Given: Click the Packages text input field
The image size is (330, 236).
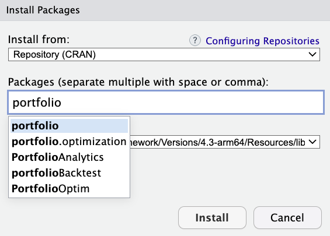Looking at the screenshot, I should point(166,103).
